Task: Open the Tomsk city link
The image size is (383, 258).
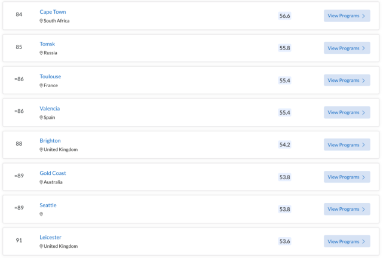Action: pos(47,44)
